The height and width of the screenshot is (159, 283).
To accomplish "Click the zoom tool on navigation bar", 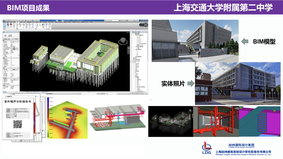I will coord(128,51).
